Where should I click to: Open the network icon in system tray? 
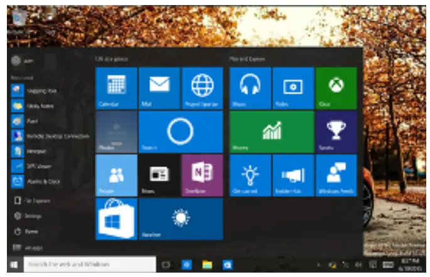(345, 264)
